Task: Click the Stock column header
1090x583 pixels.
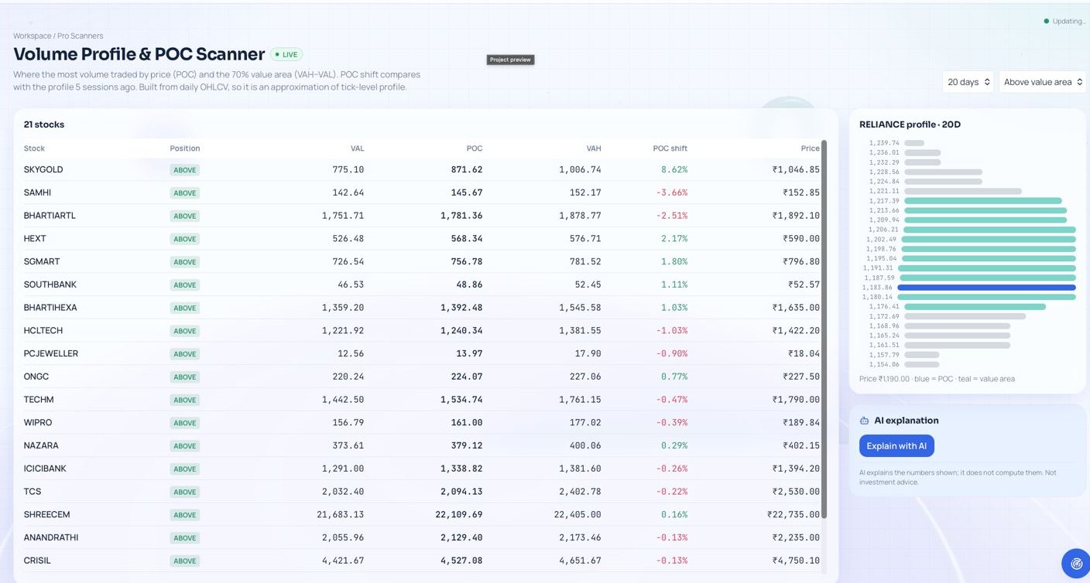Action: (x=34, y=148)
